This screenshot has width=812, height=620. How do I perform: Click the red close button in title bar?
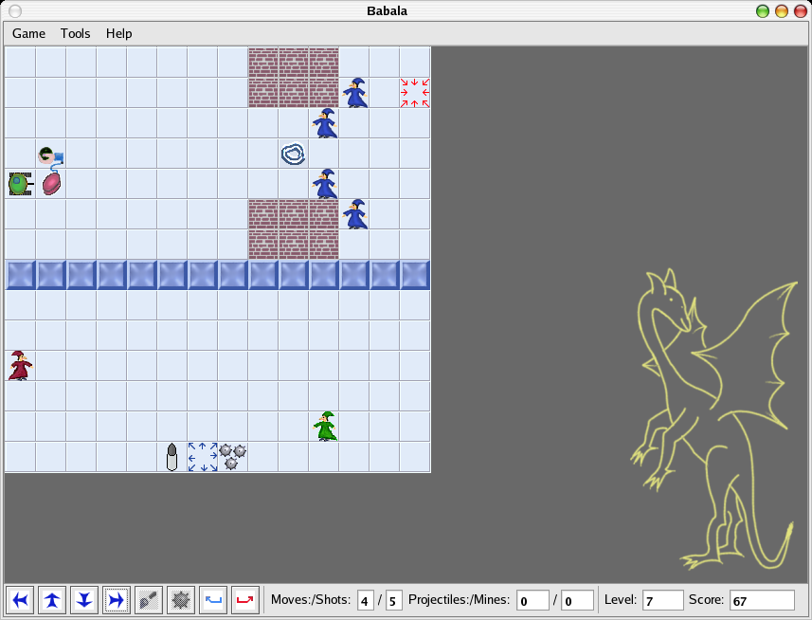point(800,10)
